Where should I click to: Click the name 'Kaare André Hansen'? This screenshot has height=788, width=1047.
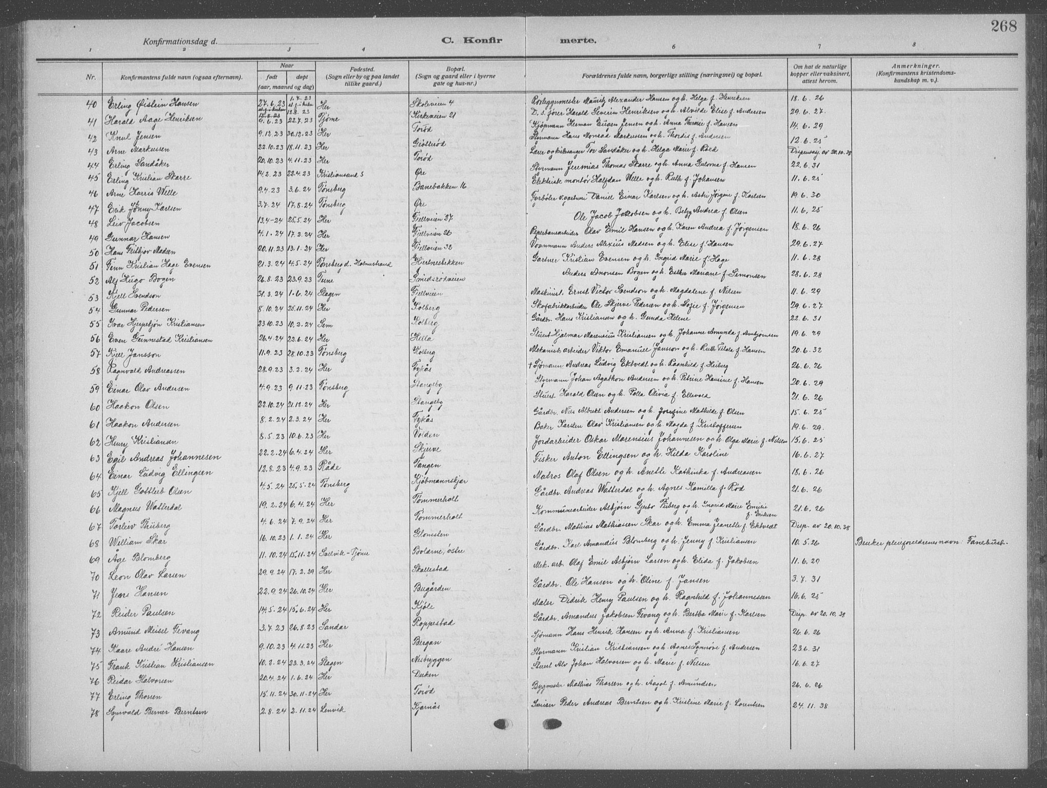(150, 648)
